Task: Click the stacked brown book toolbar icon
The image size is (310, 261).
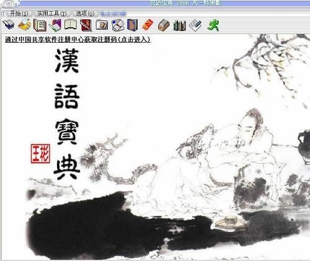Action: point(164,25)
